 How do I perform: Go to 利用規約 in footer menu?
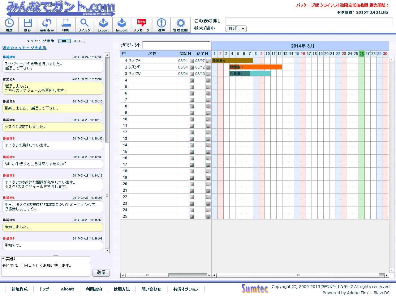pos(94,289)
